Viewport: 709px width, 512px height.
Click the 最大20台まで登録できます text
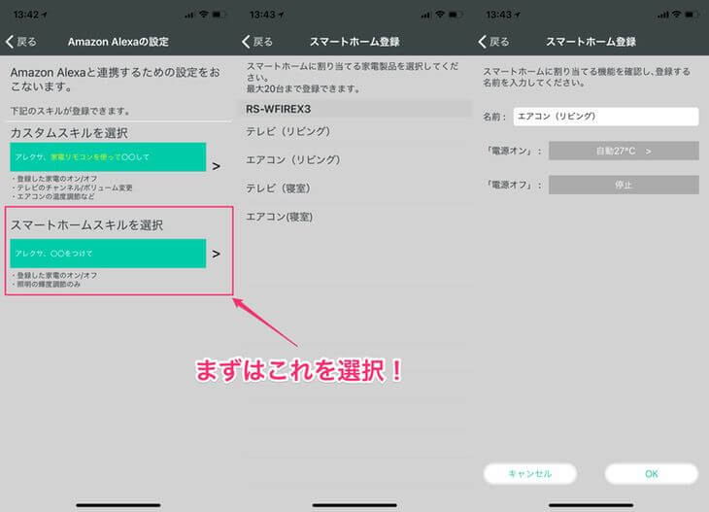pyautogui.click(x=303, y=88)
